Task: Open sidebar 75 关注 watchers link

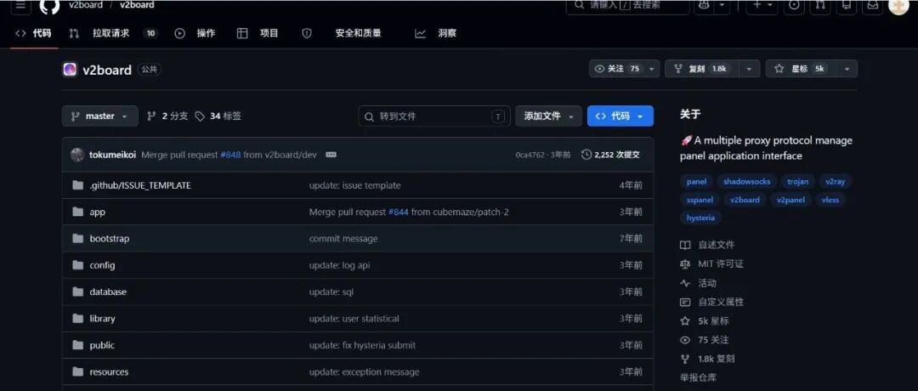Action: tap(705, 340)
